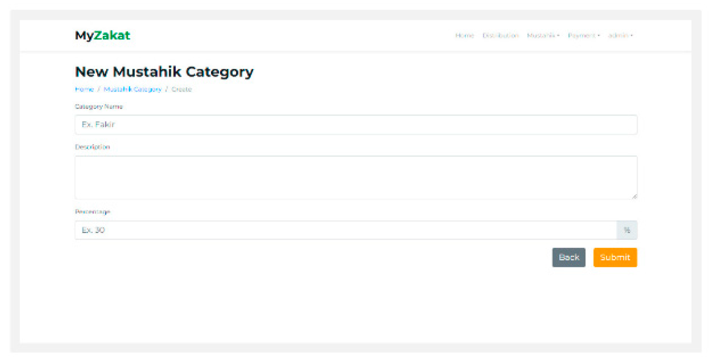Focus the Category Name input field

pyautogui.click(x=355, y=125)
